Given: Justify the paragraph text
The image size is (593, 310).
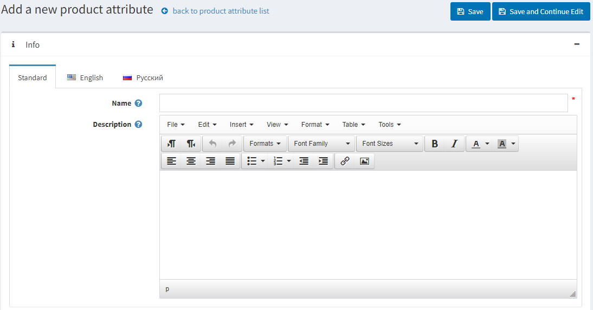Looking at the screenshot, I should pos(230,161).
